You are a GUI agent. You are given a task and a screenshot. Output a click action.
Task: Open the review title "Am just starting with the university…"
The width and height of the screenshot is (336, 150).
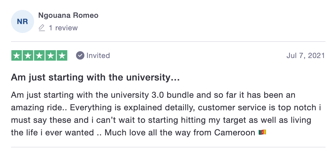click(x=95, y=78)
